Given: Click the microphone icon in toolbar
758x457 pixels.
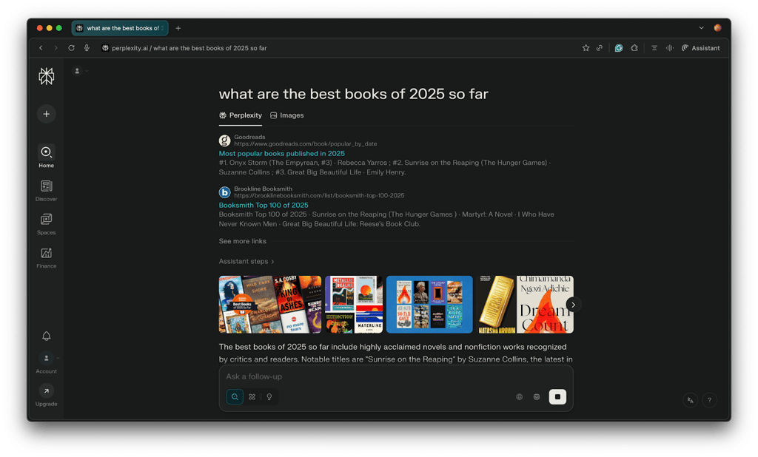Looking at the screenshot, I should [87, 48].
